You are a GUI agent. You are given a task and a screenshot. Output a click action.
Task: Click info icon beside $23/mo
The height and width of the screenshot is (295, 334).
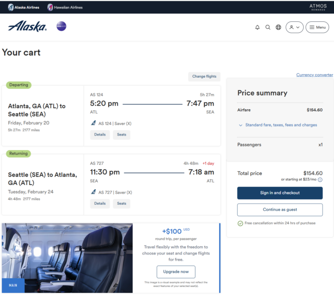point(320,180)
